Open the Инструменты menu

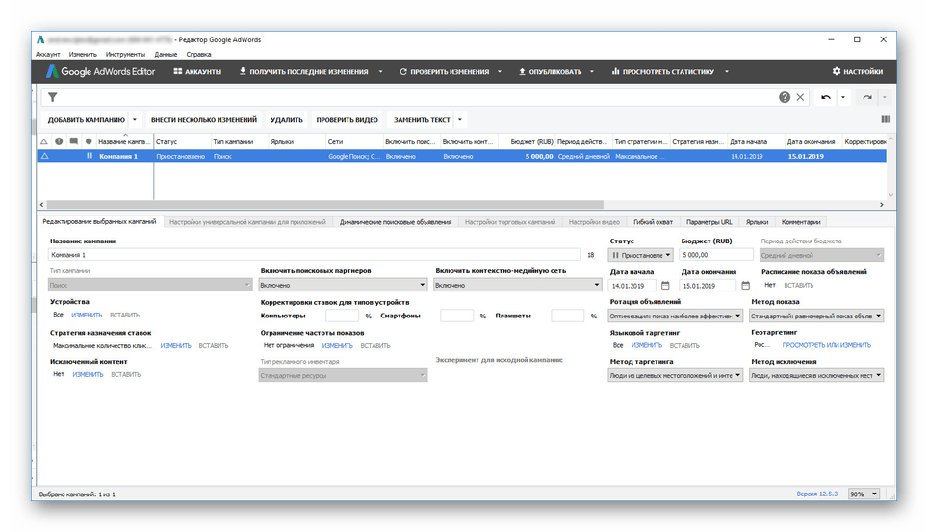[125, 55]
